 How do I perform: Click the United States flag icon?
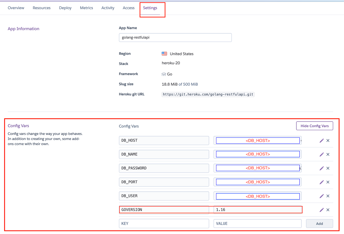(x=164, y=54)
